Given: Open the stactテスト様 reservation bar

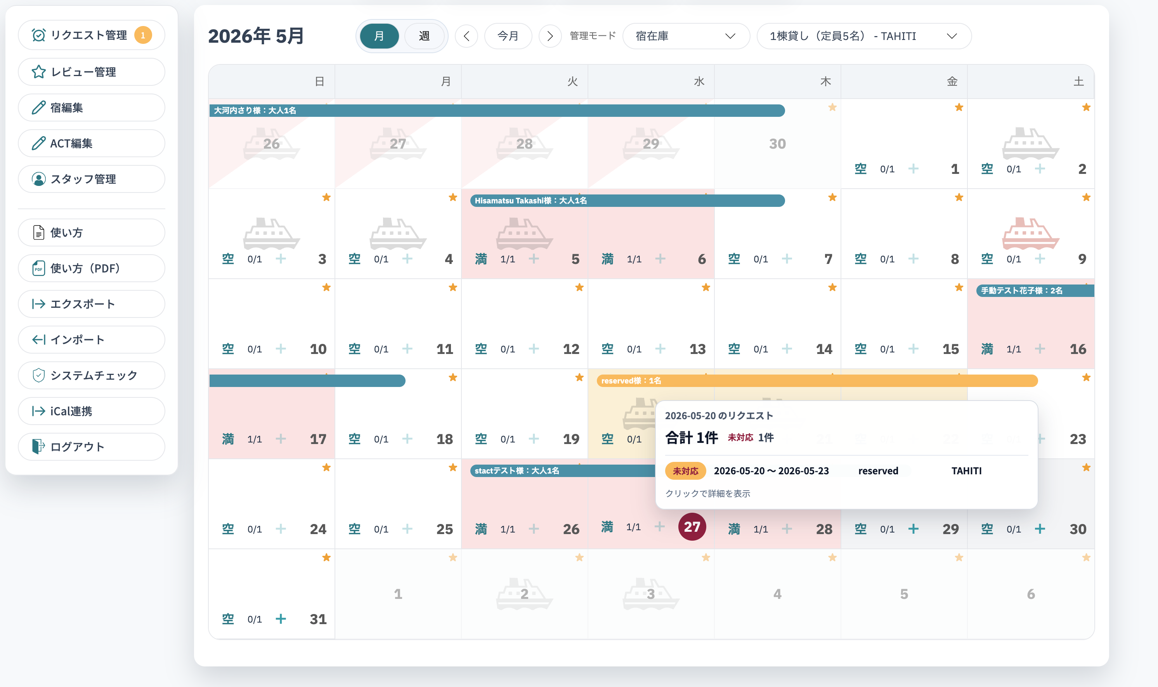Looking at the screenshot, I should coord(562,470).
